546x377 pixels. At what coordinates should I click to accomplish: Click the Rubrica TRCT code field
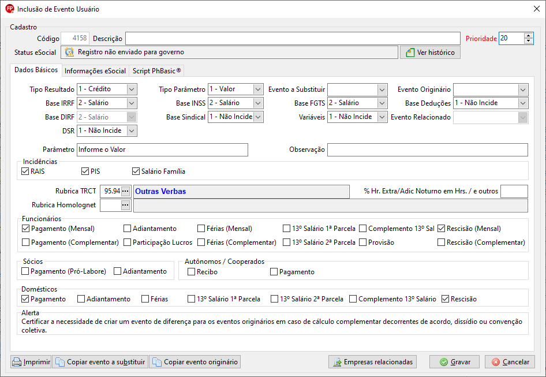coord(111,191)
